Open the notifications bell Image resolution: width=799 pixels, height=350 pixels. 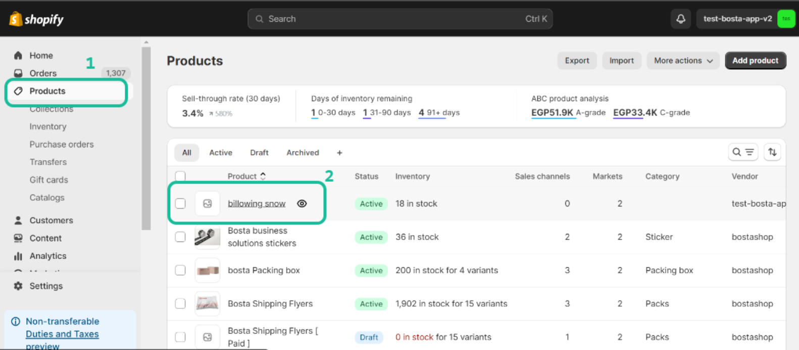[681, 19]
